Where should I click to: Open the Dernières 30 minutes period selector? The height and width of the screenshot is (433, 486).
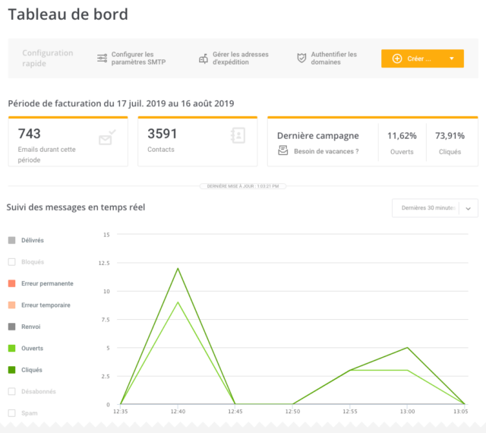435,208
